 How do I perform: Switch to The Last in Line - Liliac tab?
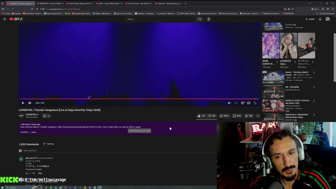[x=139, y=3]
